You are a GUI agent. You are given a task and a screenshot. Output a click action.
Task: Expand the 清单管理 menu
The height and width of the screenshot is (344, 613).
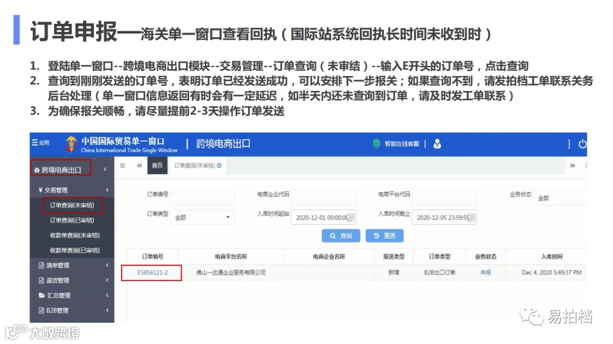point(72,266)
